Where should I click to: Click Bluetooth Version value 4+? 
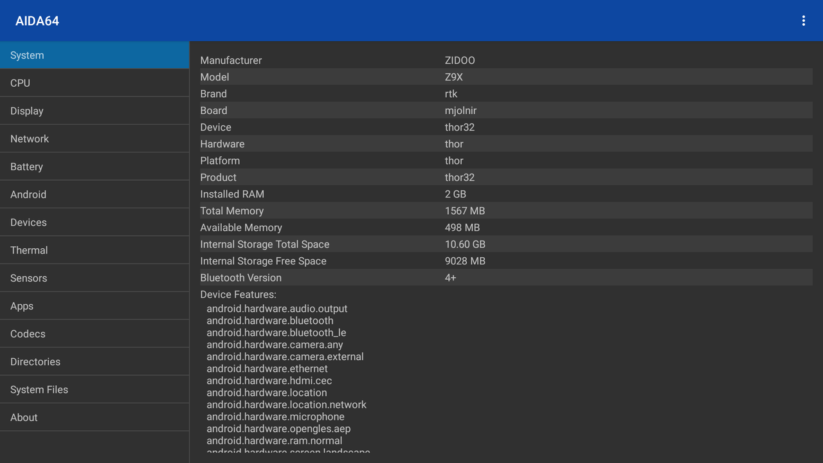(x=450, y=278)
